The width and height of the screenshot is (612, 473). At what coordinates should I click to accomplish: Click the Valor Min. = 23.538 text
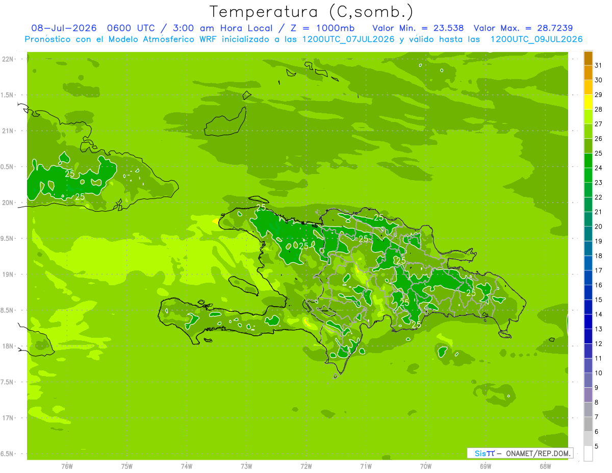pos(418,28)
